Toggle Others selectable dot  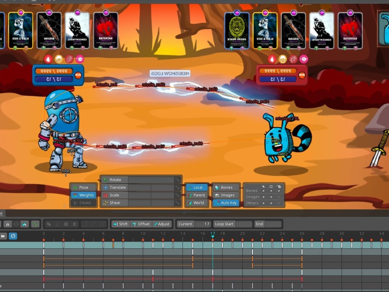(x=263, y=203)
